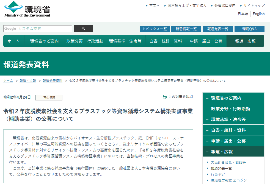The image size is (270, 184).
Task: Click the 環境Q&A button
Action: 249,29
